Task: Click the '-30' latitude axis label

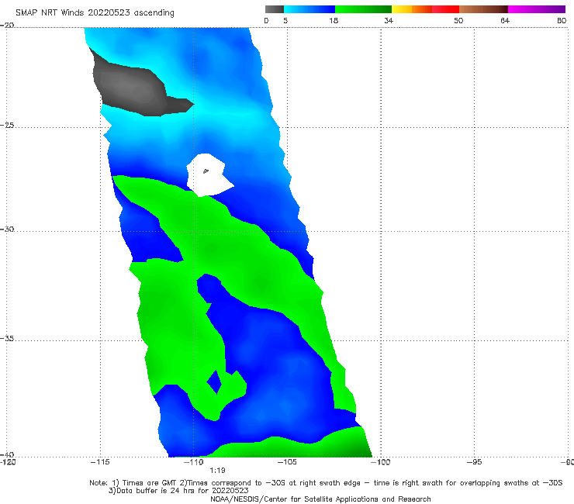Action: coord(7,229)
